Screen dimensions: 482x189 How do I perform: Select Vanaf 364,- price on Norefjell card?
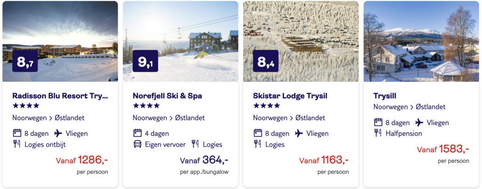point(204,160)
